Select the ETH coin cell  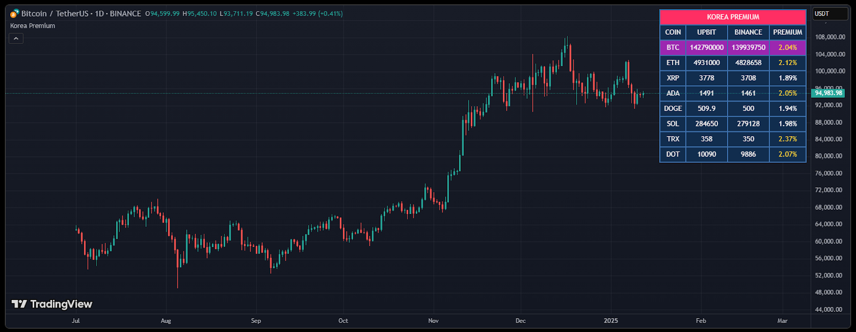coord(673,62)
